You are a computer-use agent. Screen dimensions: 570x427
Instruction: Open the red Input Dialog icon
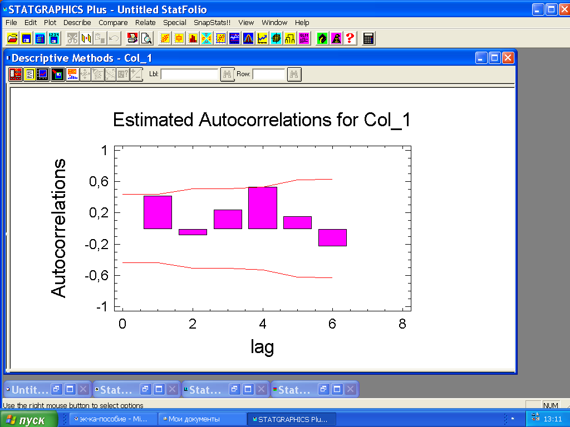pyautogui.click(x=16, y=75)
